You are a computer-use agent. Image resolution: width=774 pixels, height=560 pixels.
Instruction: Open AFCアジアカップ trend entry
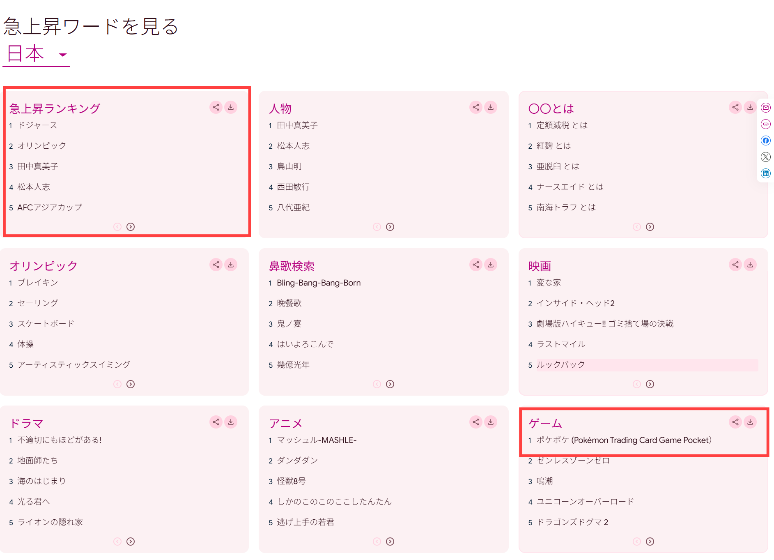[x=50, y=207]
